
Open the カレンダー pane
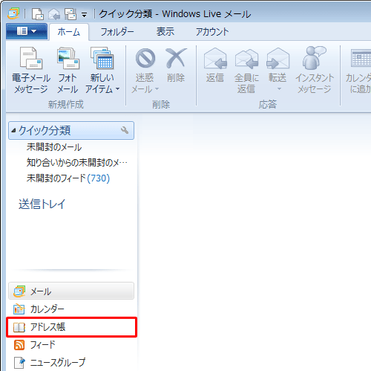(71, 309)
